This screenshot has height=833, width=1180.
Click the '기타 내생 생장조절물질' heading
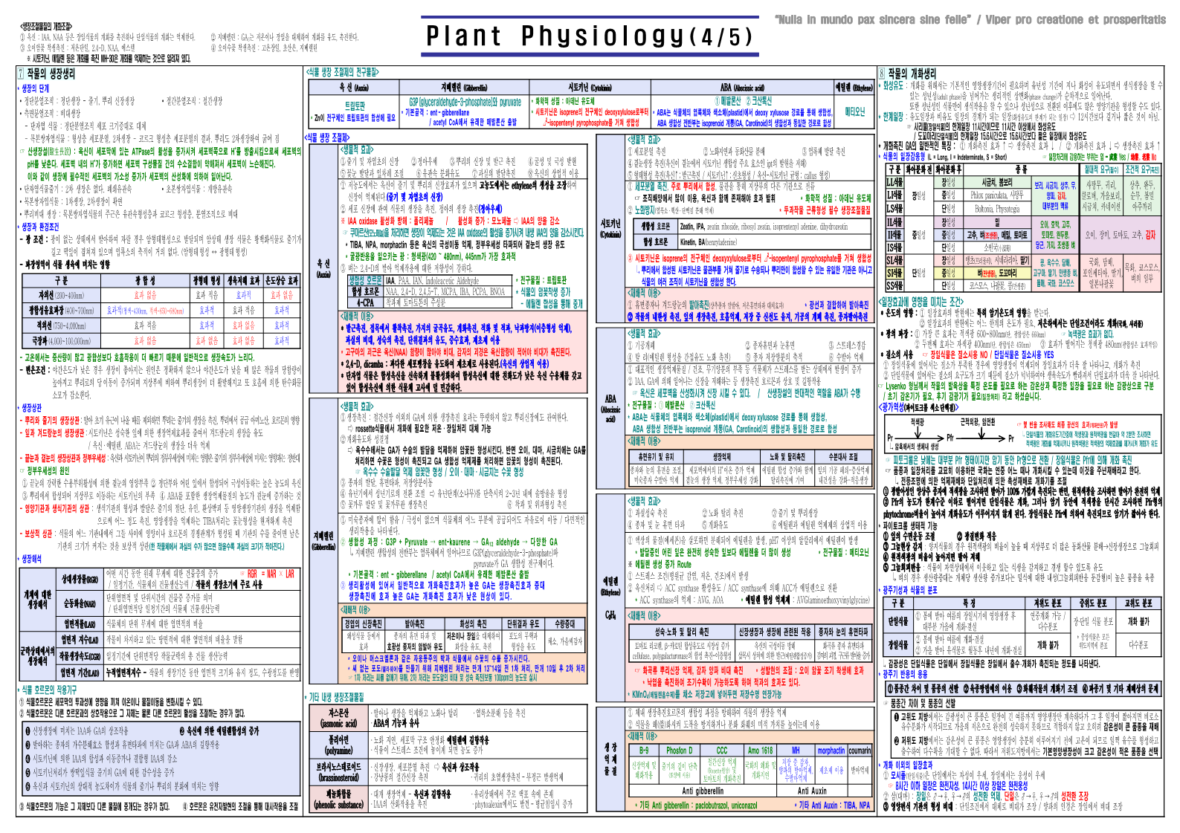(x=337, y=697)
